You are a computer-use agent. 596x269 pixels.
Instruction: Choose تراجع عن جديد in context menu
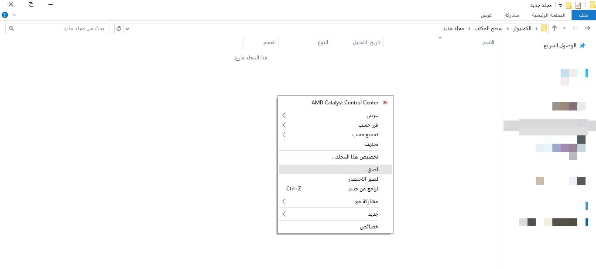coord(336,189)
